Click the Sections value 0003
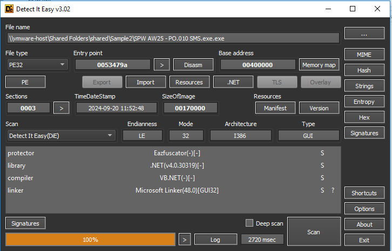The height and width of the screenshot is (251, 392). pos(28,108)
